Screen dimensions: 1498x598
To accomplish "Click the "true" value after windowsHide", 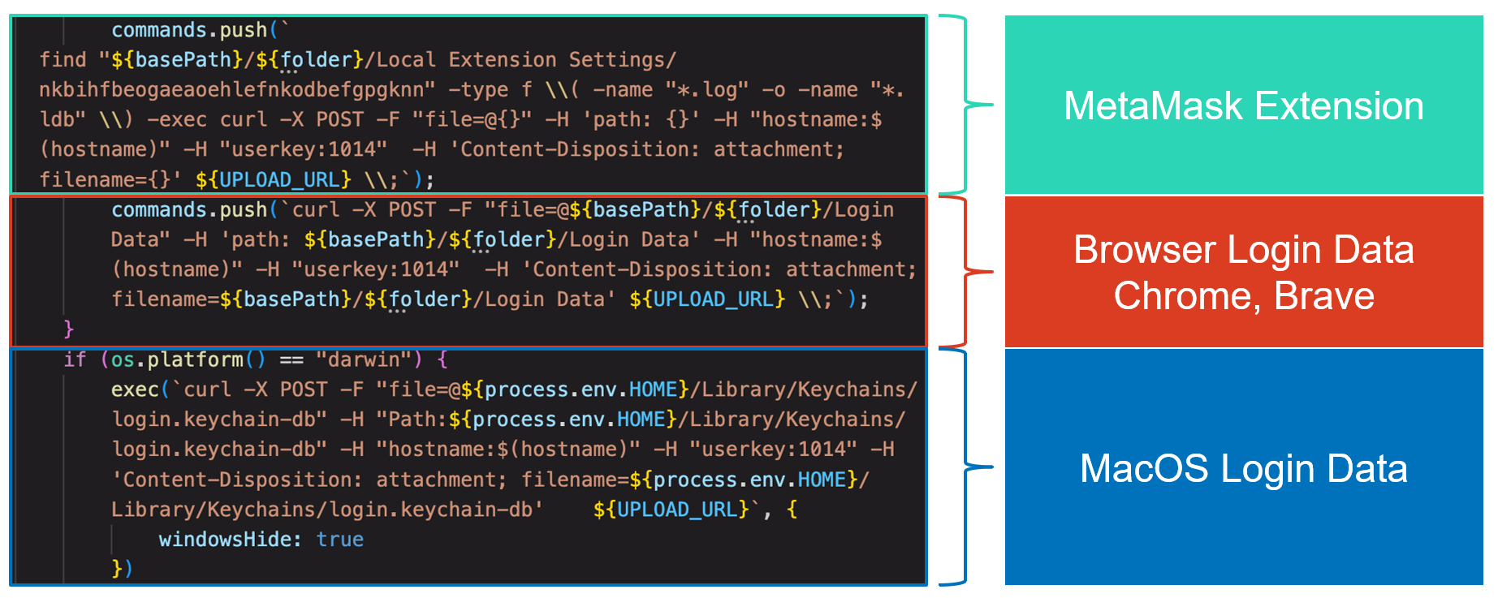I will [339, 540].
